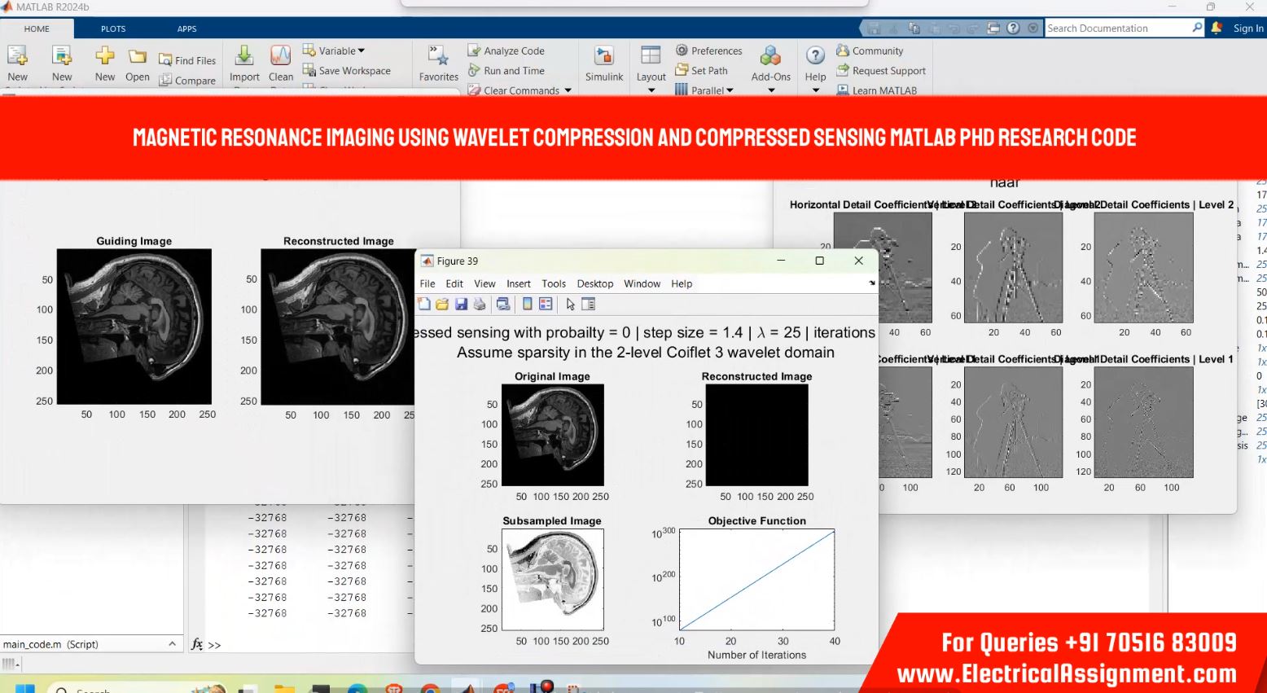
Task: Click the Sign In link
Action: [1247, 29]
